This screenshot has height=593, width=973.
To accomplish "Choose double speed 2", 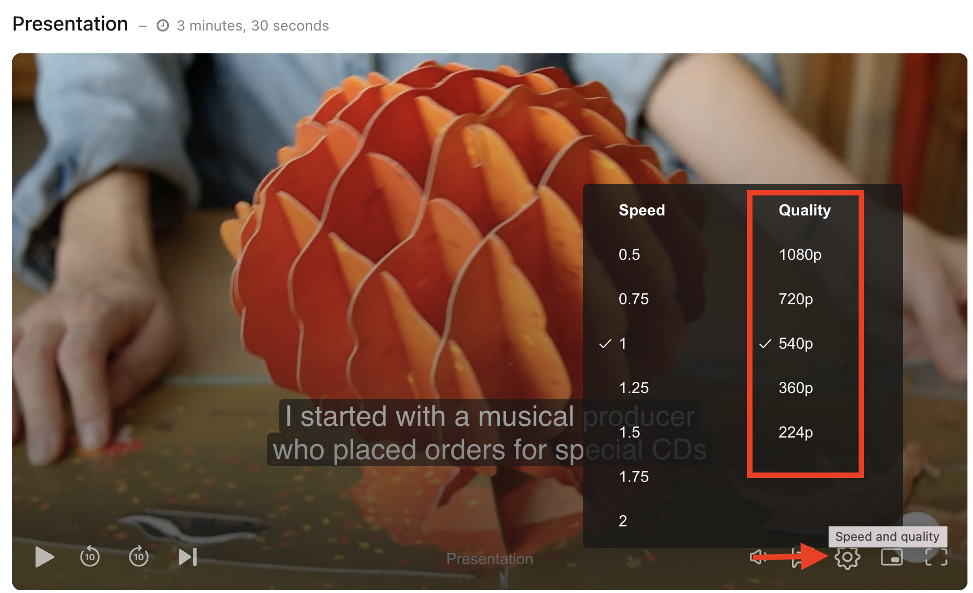I will pyautogui.click(x=623, y=521).
